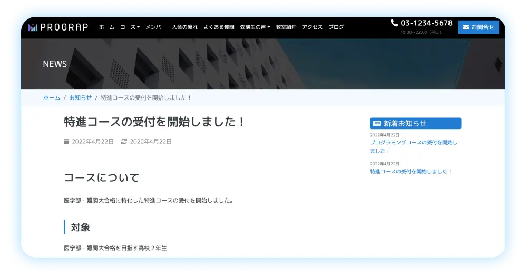The height and width of the screenshot is (277, 527).
Task: Click the newspaper icon in 新着お知らせ header
Action: point(377,124)
